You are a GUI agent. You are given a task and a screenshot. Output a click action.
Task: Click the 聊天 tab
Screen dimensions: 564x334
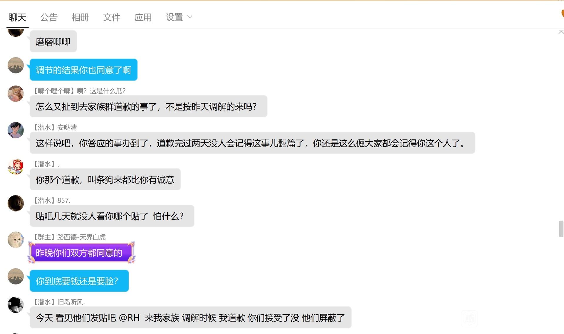click(17, 17)
